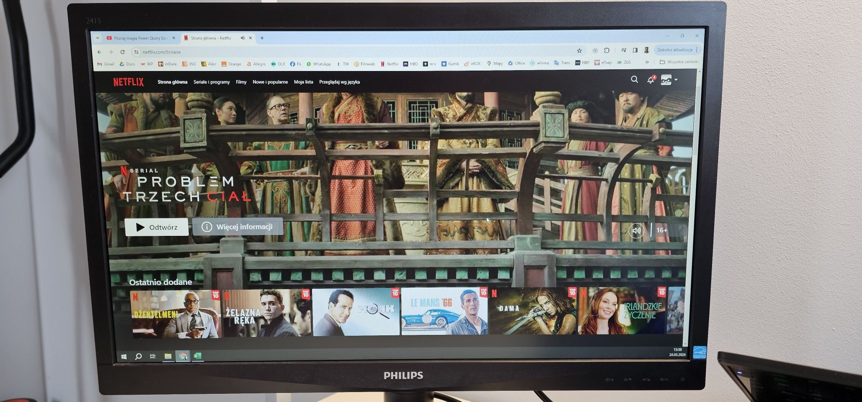This screenshot has width=862, height=402.
Task: Expand the tab search dropdown arrow
Action: [97, 38]
